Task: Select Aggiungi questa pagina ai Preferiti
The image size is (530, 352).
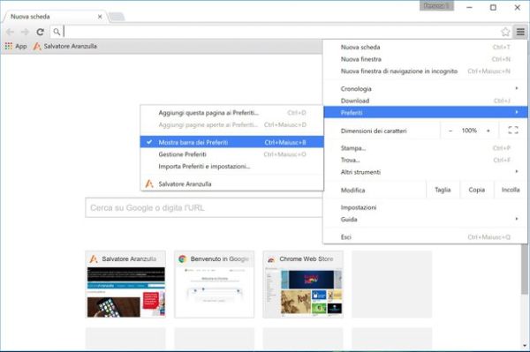Action: tap(231, 113)
